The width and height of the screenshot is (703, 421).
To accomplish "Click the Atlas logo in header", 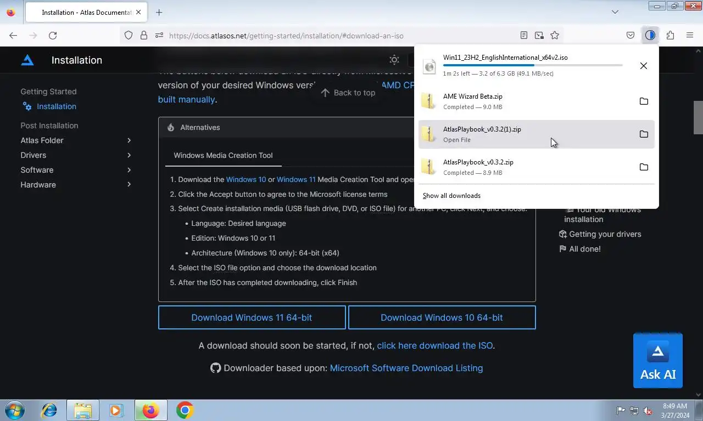I will point(27,60).
